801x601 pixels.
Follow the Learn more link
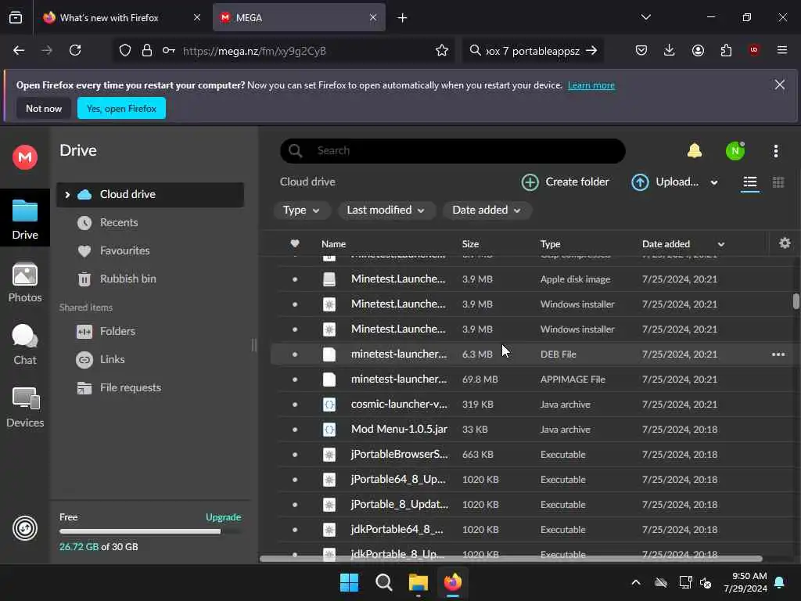(x=591, y=85)
